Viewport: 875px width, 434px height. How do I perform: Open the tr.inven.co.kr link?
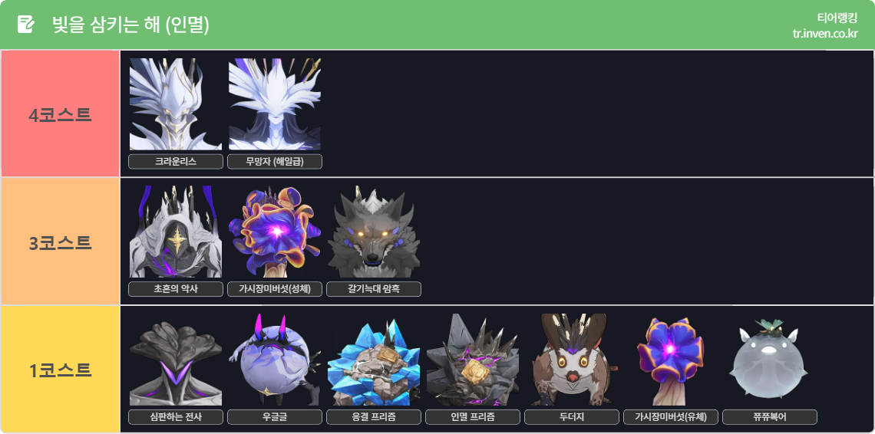tap(825, 33)
